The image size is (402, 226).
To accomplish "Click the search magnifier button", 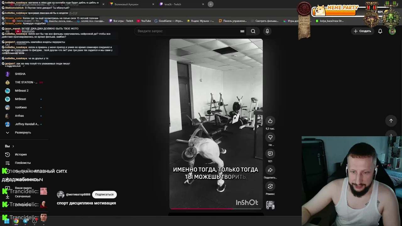I will 253,31.
